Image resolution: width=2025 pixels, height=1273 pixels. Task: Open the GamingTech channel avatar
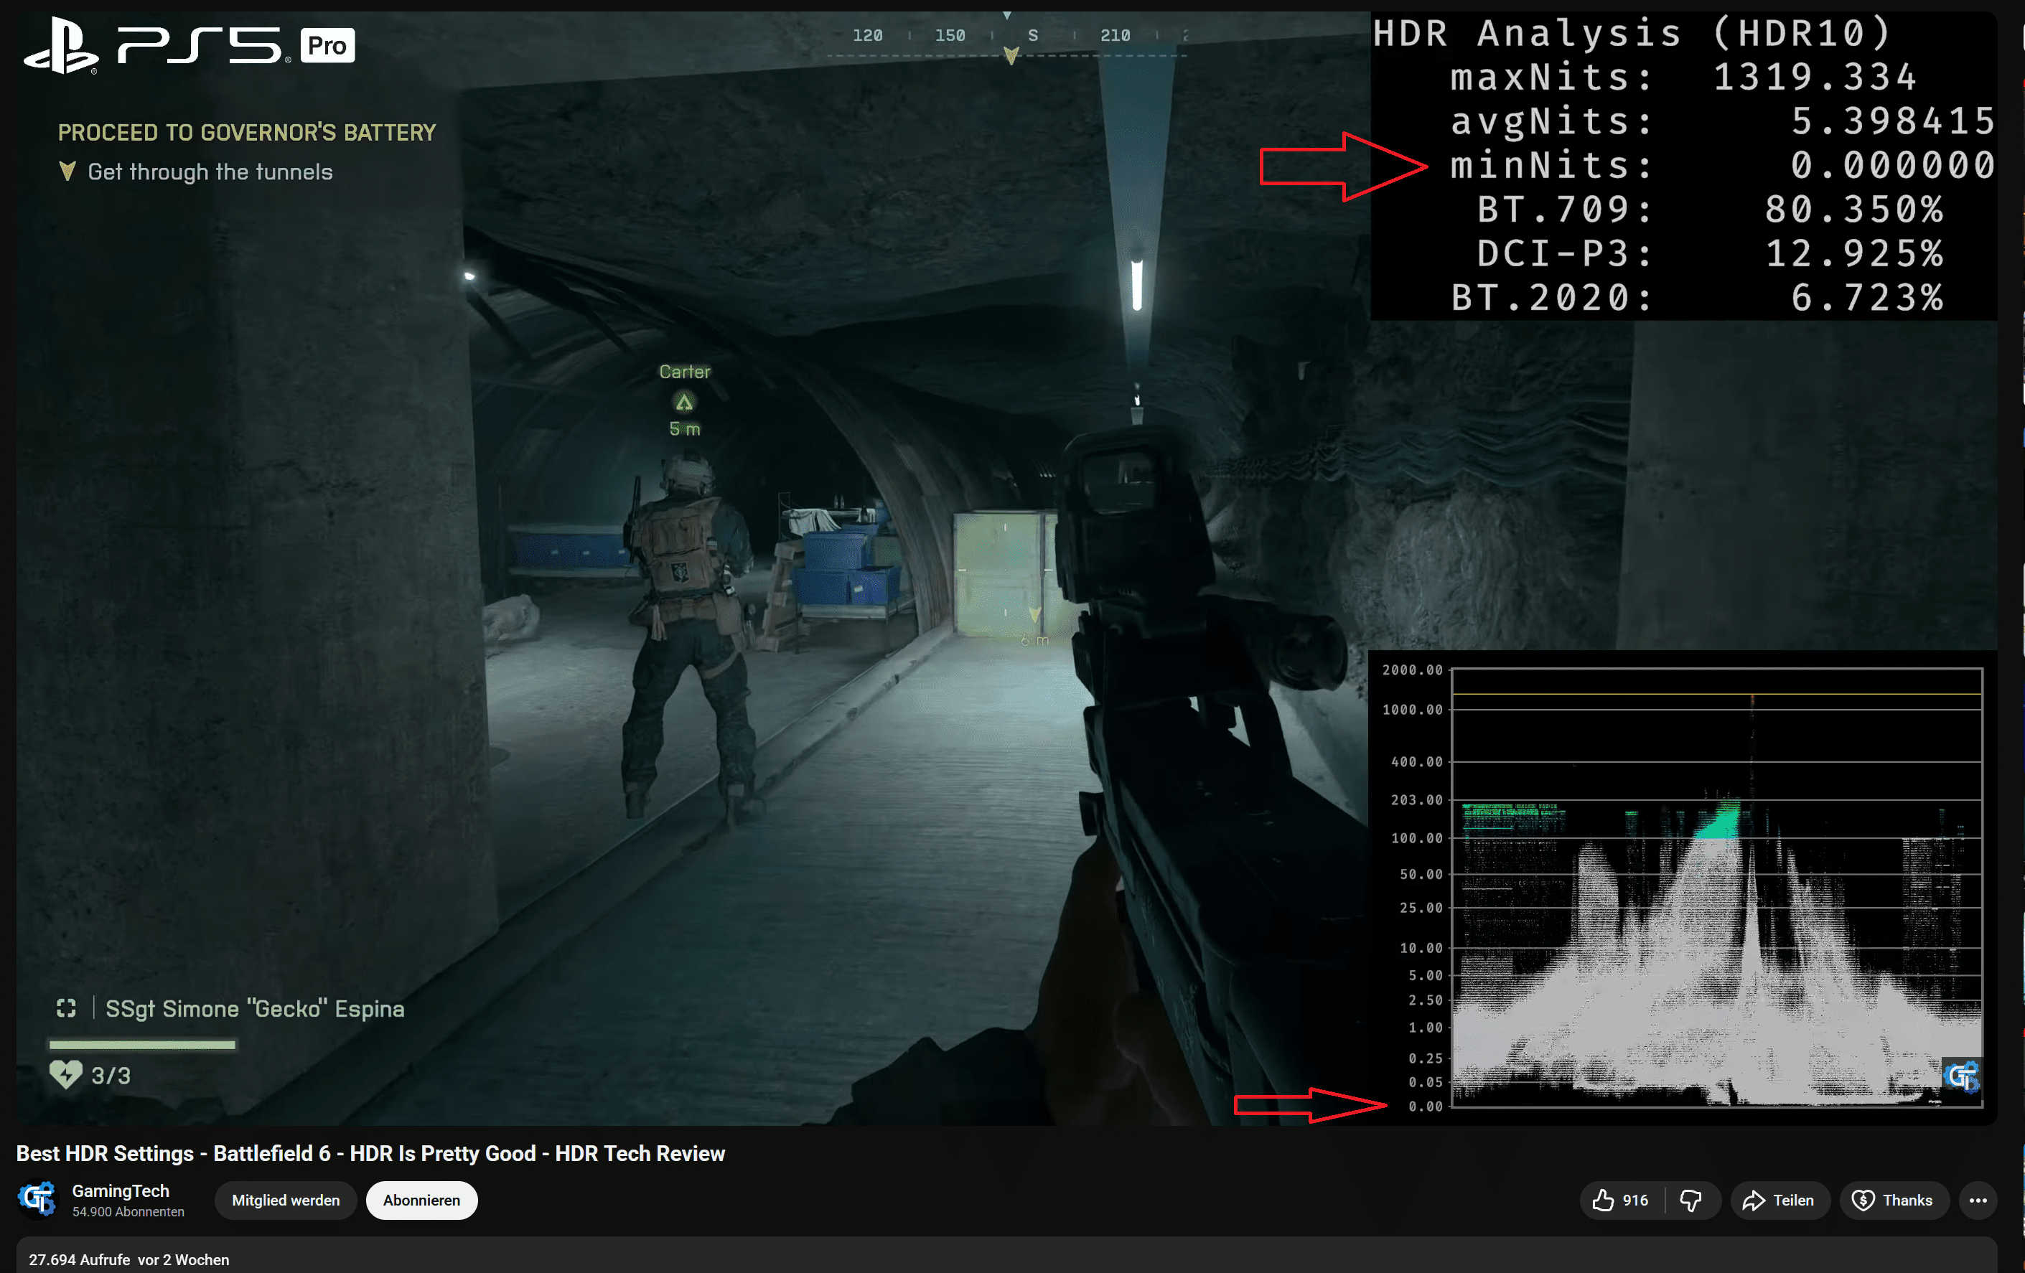click(x=38, y=1199)
